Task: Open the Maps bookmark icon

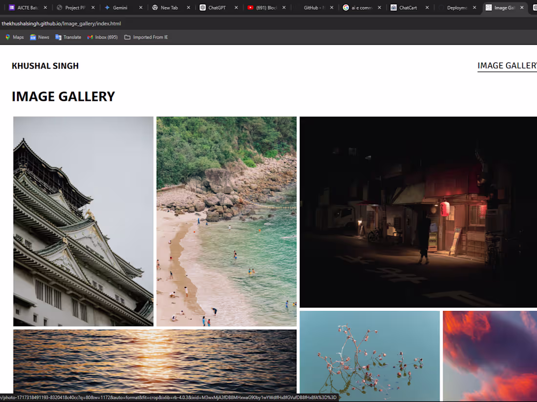Action: pos(8,37)
